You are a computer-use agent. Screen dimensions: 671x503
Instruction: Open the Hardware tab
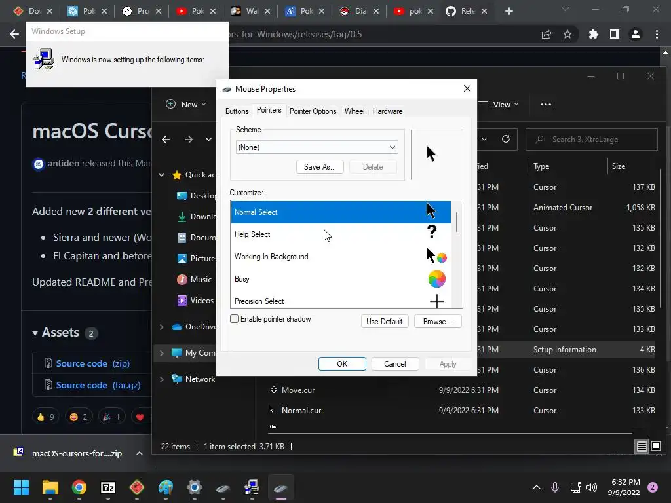387,111
